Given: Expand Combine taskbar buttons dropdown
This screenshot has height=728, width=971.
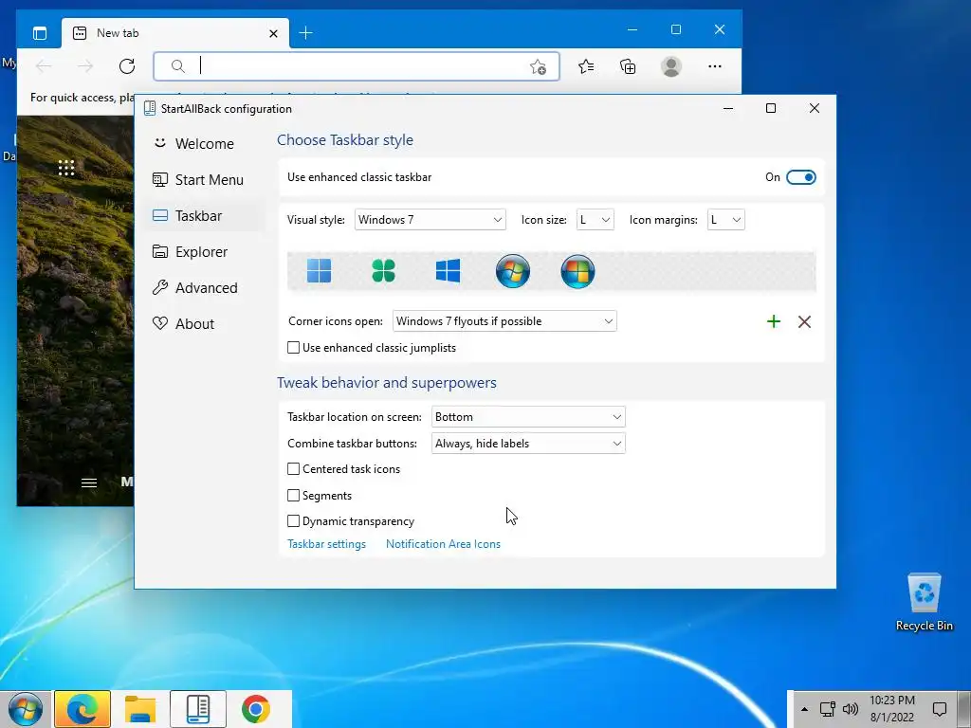Looking at the screenshot, I should coord(528,444).
